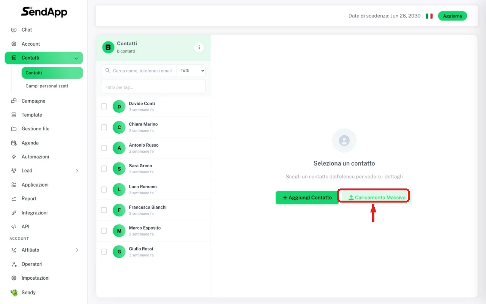
Task: Click the Gestione file folder icon
Action: click(x=14, y=129)
